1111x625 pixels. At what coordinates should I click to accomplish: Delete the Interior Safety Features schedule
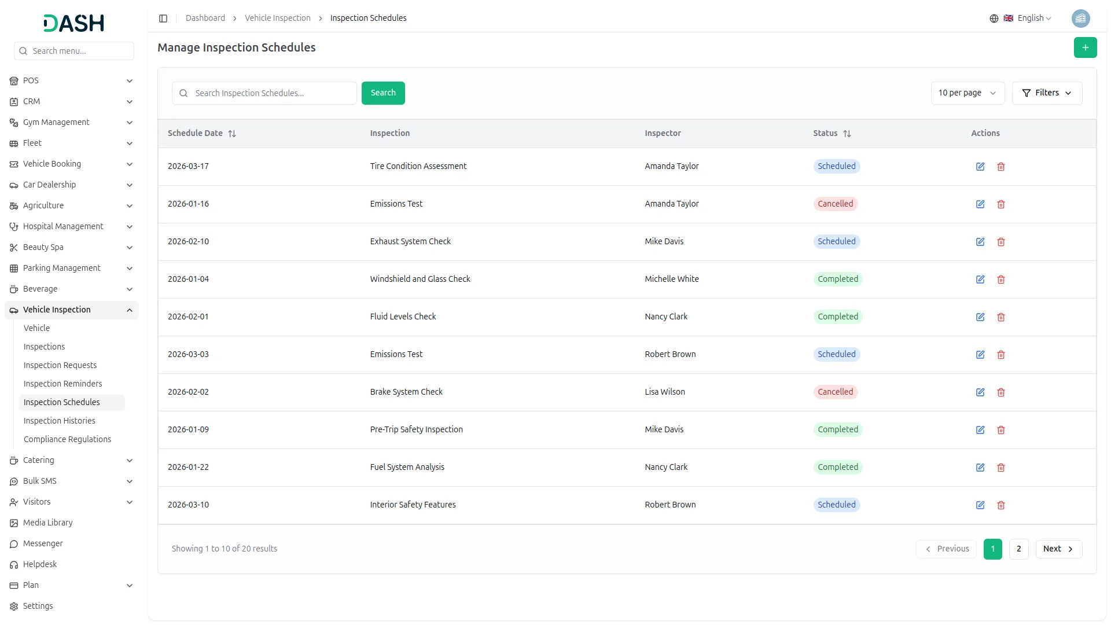point(1001,505)
